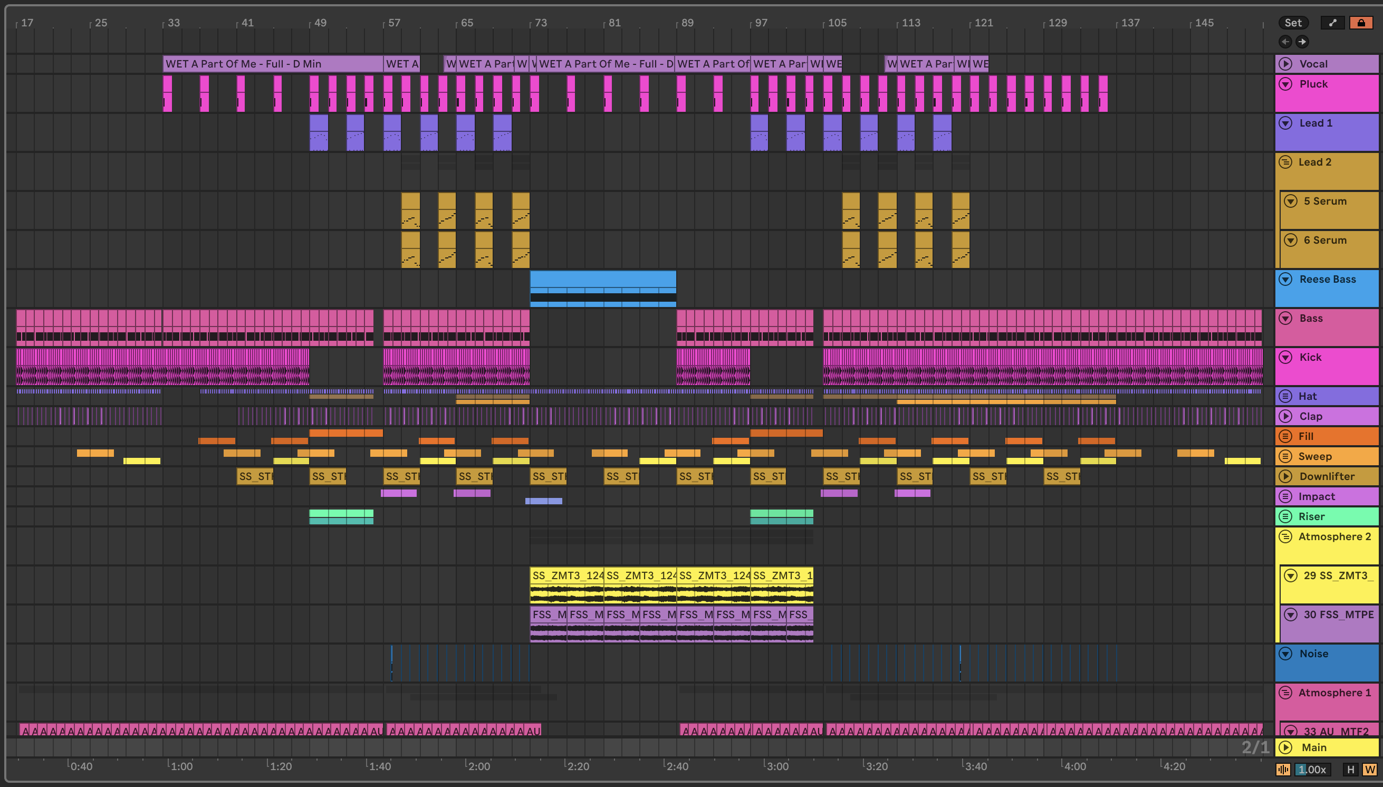This screenshot has height=787, width=1383.
Task: Click the Impact group track icon
Action: [x=1286, y=496]
